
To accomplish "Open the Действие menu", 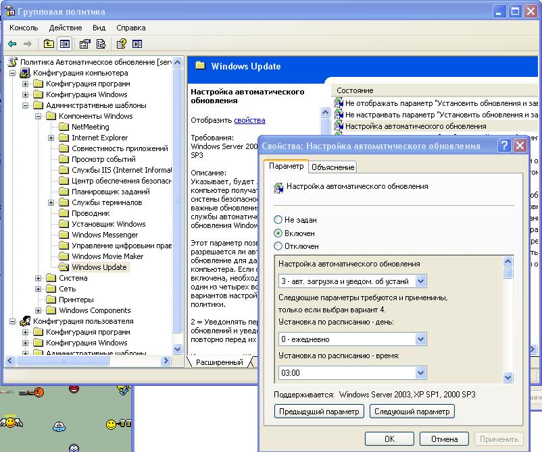I will (66, 28).
